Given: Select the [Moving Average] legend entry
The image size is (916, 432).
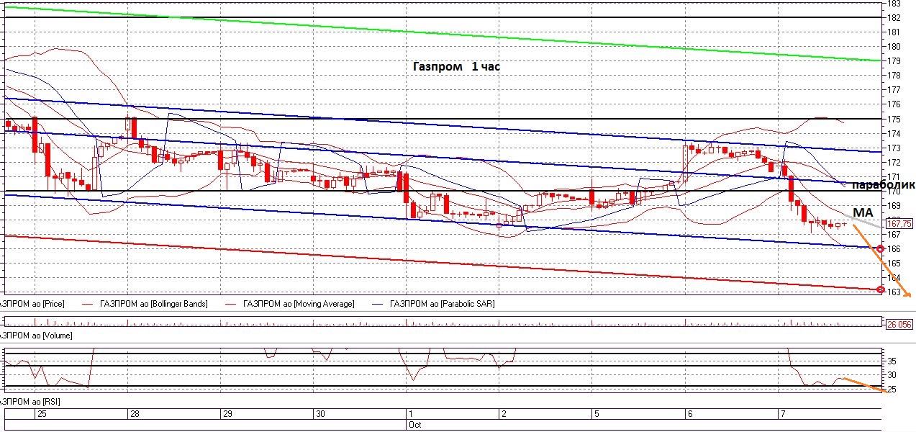Looking at the screenshot, I should [x=299, y=304].
